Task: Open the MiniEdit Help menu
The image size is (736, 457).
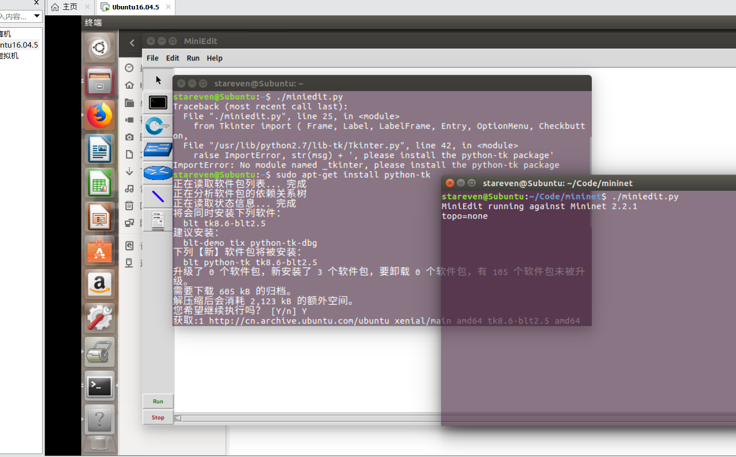Action: coord(215,58)
